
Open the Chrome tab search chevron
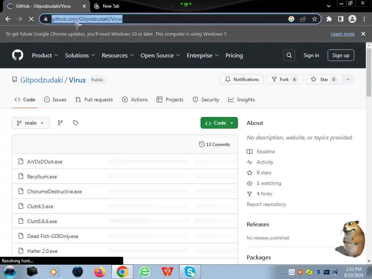pos(328,6)
